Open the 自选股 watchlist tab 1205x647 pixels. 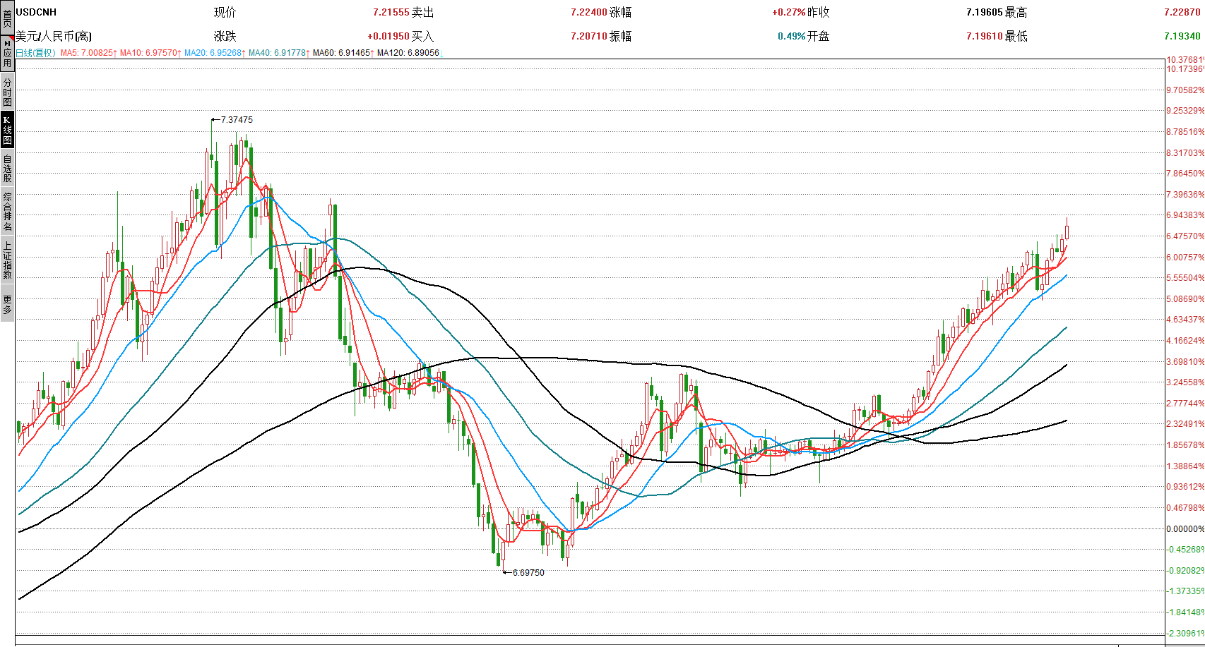7,169
